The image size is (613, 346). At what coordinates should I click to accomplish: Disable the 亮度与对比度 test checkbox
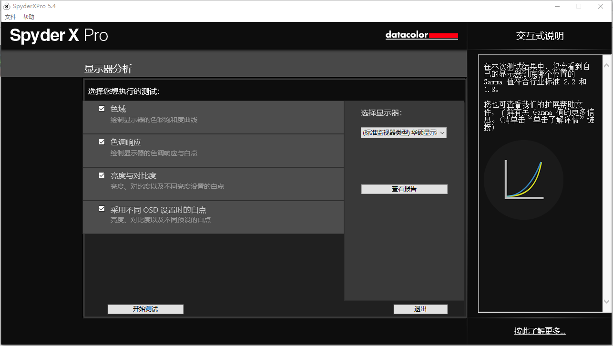point(102,175)
